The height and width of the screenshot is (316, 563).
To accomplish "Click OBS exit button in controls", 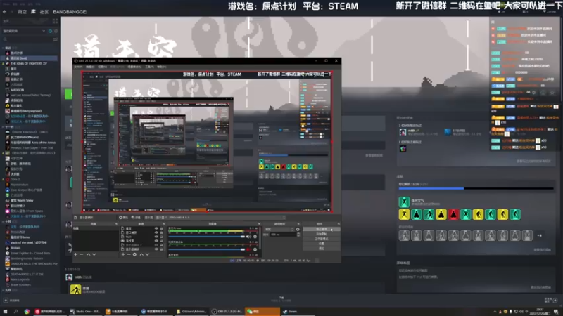I will [322, 249].
